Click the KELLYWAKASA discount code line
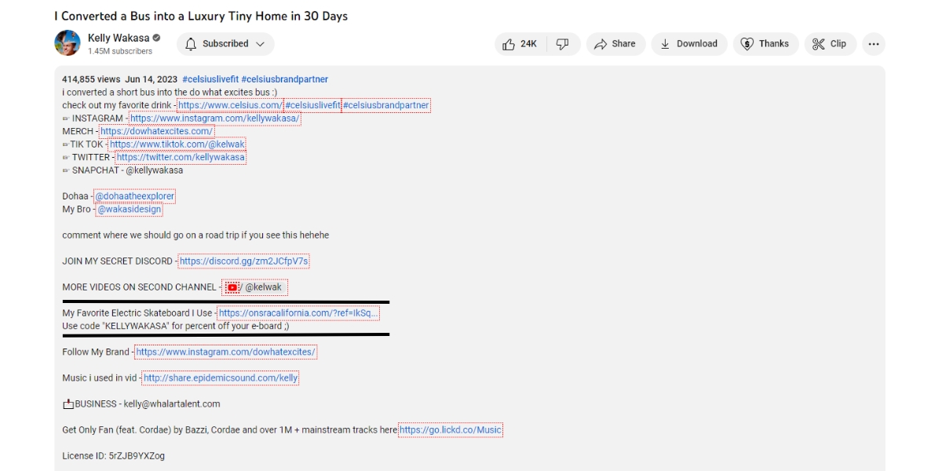The height and width of the screenshot is (471, 942). [176, 326]
